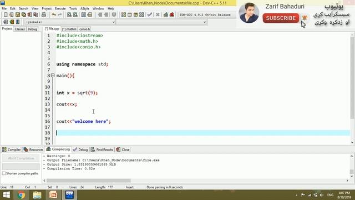The image size is (355, 200).
Task: Select the Project side tab
Action: (7, 29)
